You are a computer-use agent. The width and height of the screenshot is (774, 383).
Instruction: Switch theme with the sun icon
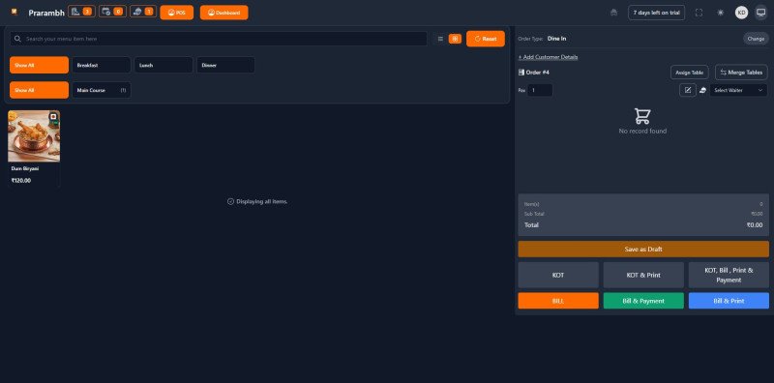click(x=720, y=13)
